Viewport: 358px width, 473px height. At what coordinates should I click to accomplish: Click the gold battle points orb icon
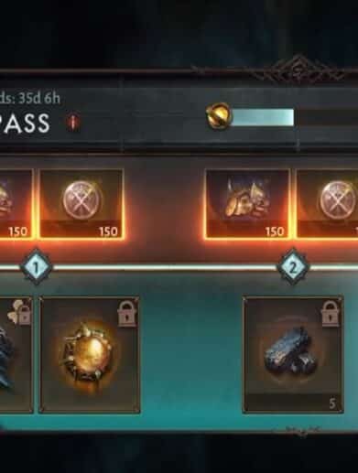(x=219, y=117)
